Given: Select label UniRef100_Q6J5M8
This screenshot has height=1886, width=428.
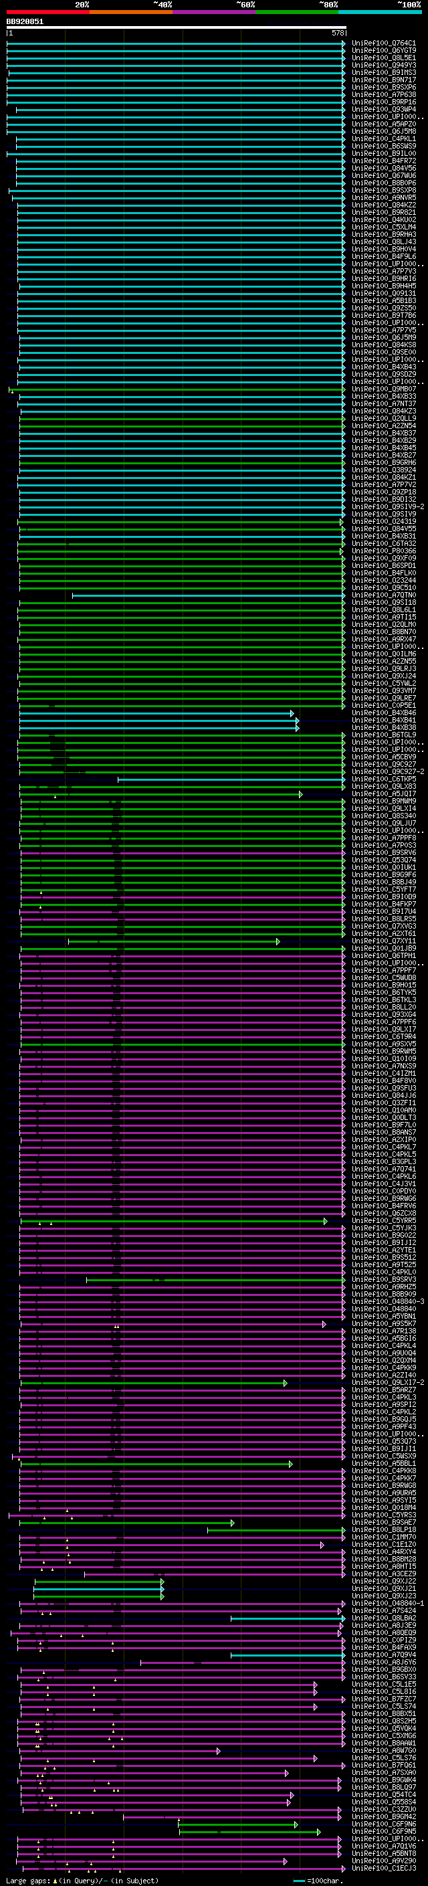Looking at the screenshot, I should click(x=383, y=132).
